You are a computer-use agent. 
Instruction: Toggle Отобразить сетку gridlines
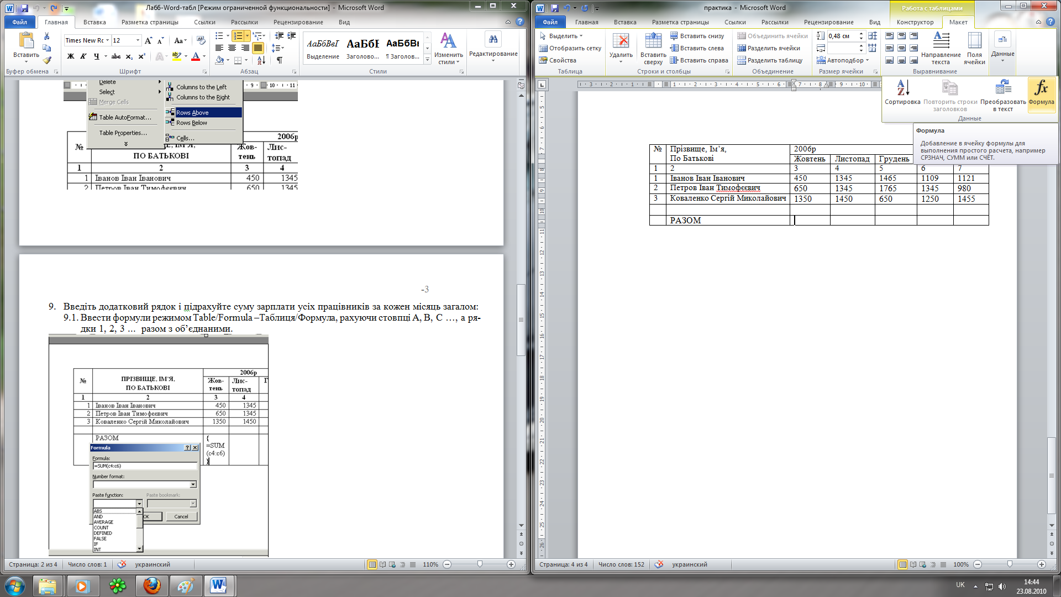(x=570, y=48)
